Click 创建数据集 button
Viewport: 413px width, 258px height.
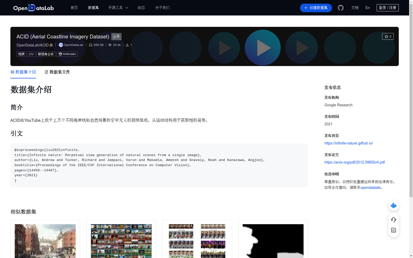click(316, 8)
